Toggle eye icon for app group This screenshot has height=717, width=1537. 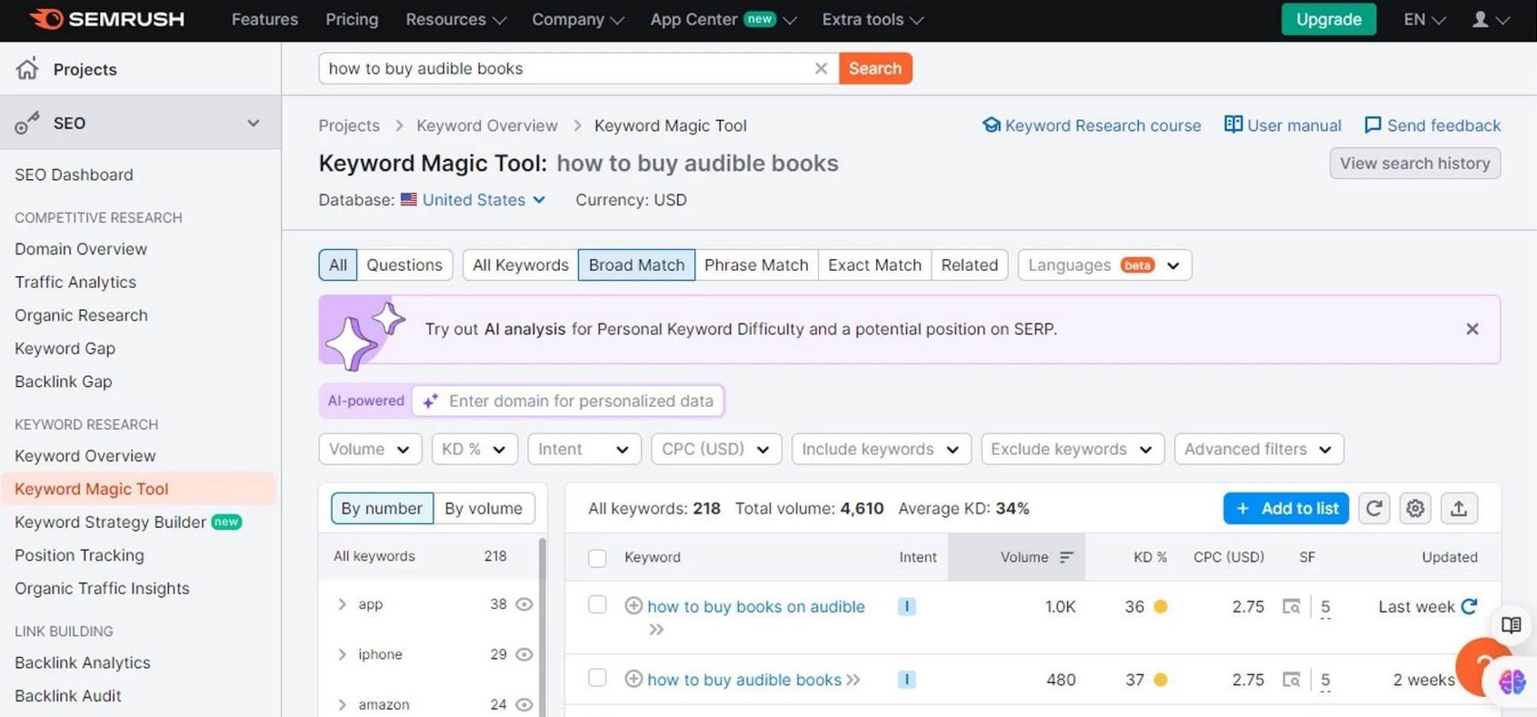(524, 604)
